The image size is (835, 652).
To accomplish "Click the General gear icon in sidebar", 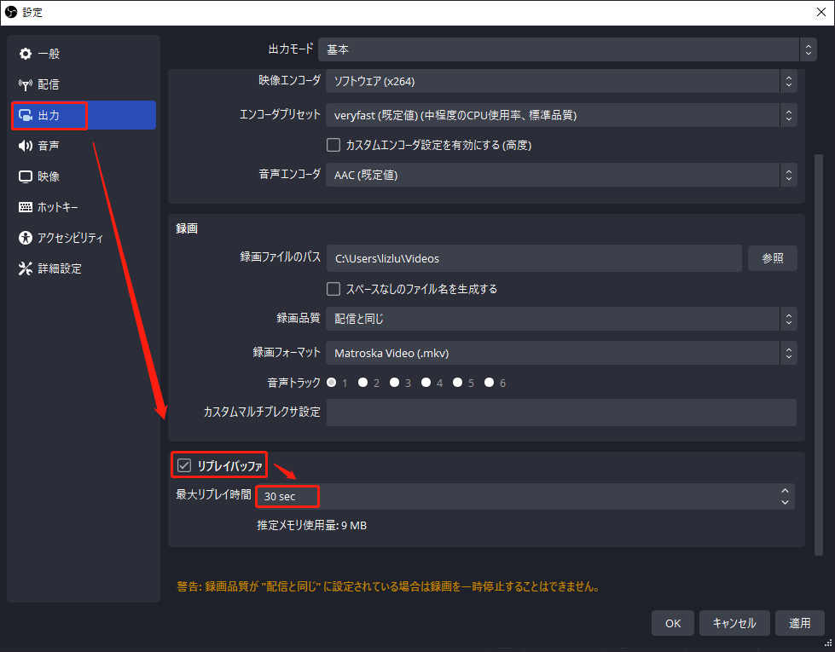I will [25, 54].
